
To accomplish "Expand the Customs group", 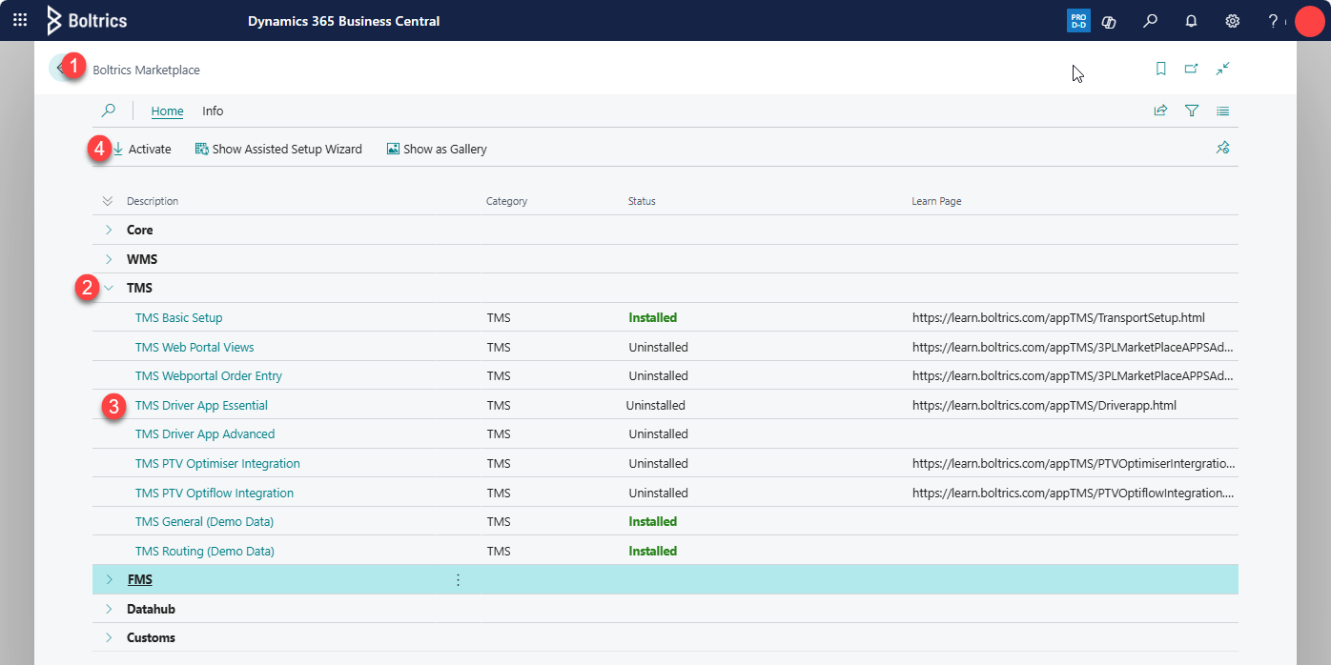I will (109, 637).
